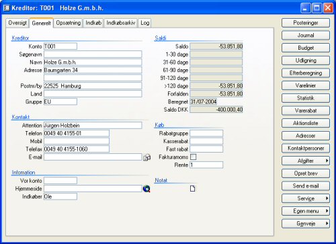Viewport: 336px width, 244px height.
Task: Click the Adresse field Baumgarten 34
Action: (93, 70)
